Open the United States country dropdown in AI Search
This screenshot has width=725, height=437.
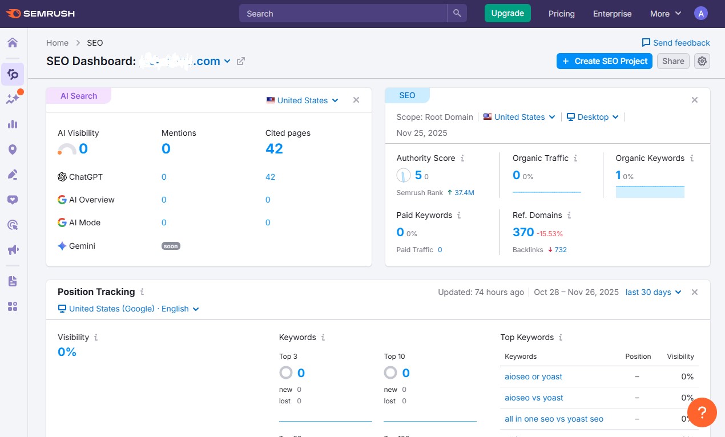pos(303,100)
